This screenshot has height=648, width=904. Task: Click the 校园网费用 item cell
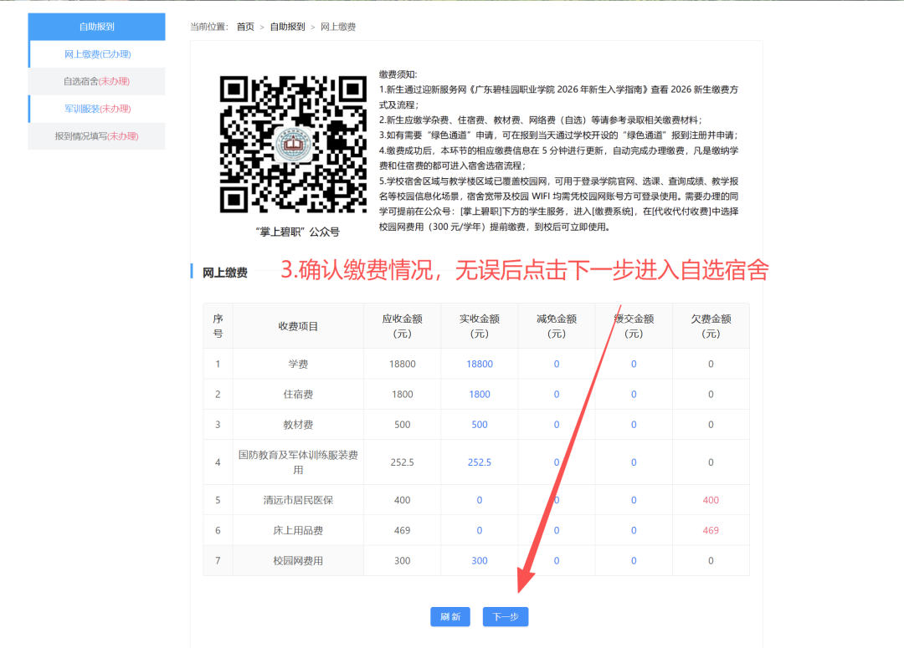(298, 561)
